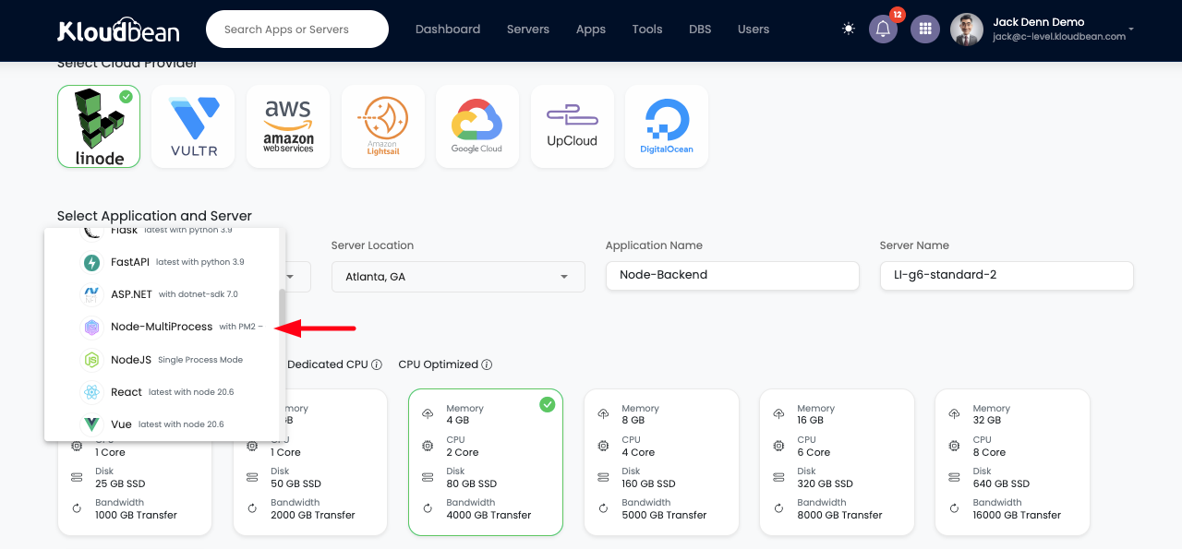Choose Node-MultiProcess from the application list
The image size is (1182, 549).
click(x=162, y=327)
